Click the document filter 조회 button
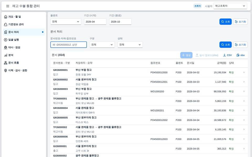This screenshot has height=157, width=252. 225,45
